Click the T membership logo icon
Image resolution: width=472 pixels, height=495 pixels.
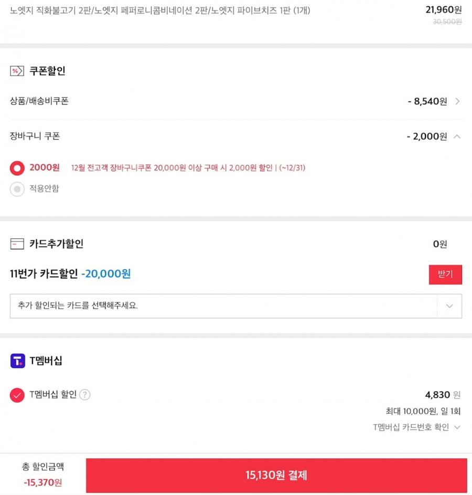coord(18,361)
